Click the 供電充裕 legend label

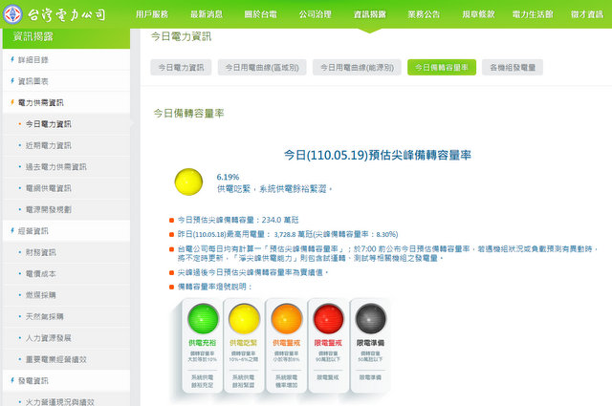tap(202, 343)
